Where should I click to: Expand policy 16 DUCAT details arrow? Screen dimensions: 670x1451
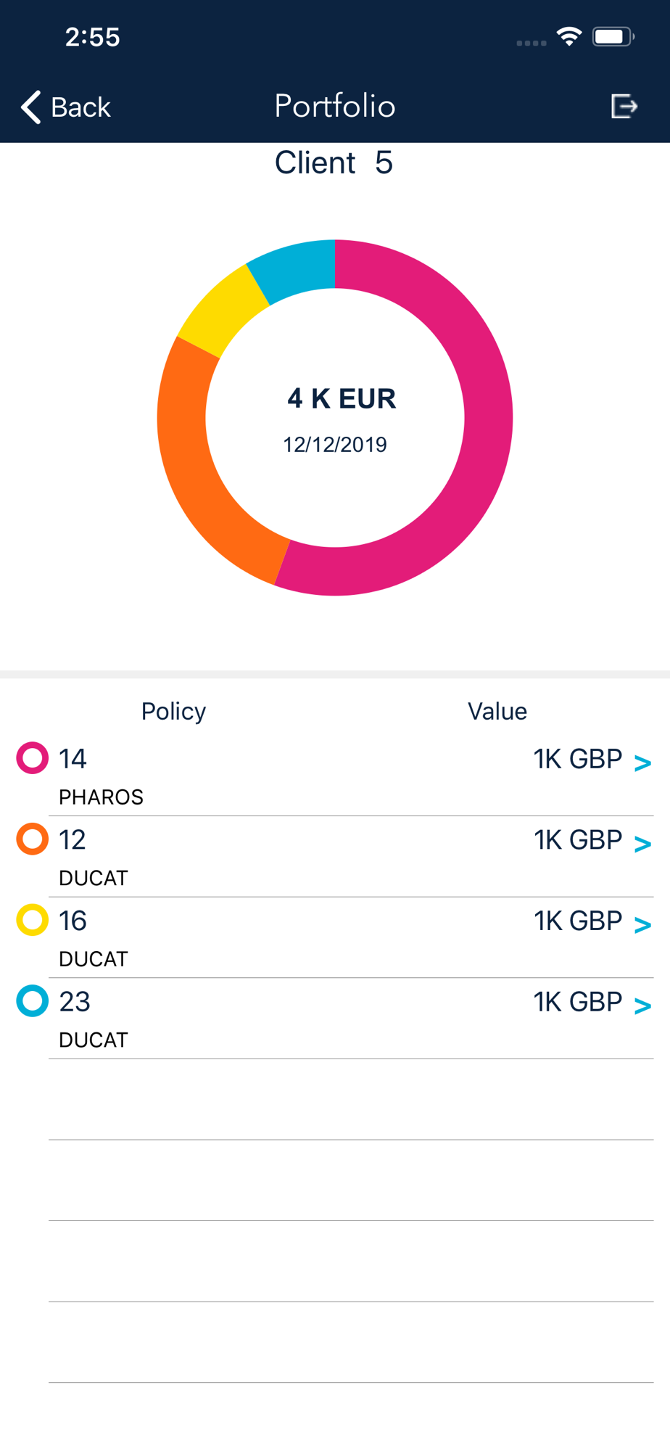click(642, 924)
